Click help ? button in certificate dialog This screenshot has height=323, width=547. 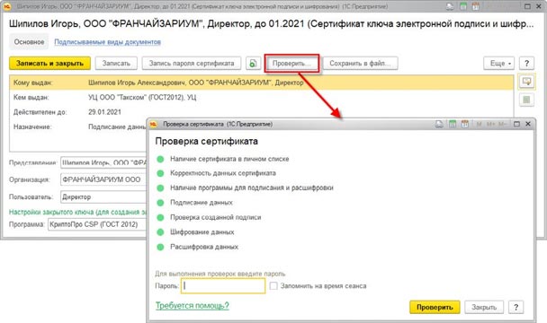[x=516, y=308]
